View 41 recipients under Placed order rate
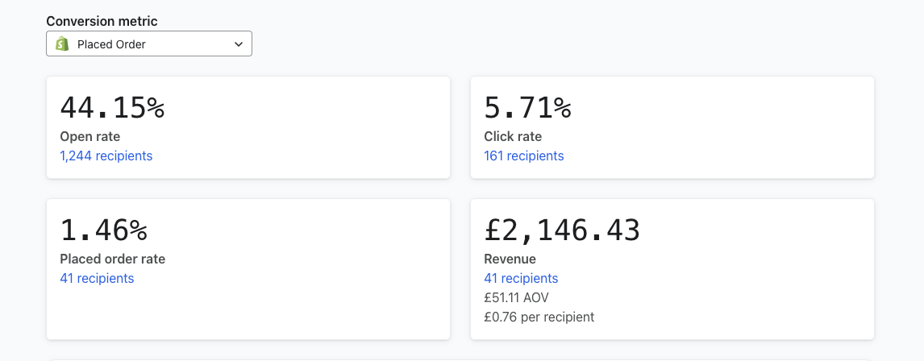The height and width of the screenshot is (361, 924). click(x=97, y=278)
